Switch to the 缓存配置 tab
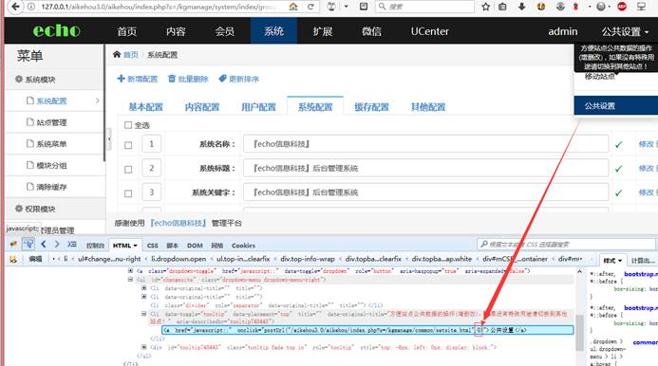Viewport: 658px width, 366px height. click(371, 107)
